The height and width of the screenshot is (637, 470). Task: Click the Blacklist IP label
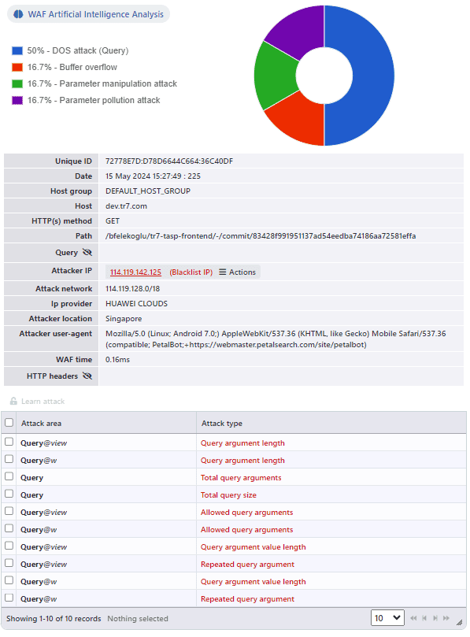click(191, 272)
